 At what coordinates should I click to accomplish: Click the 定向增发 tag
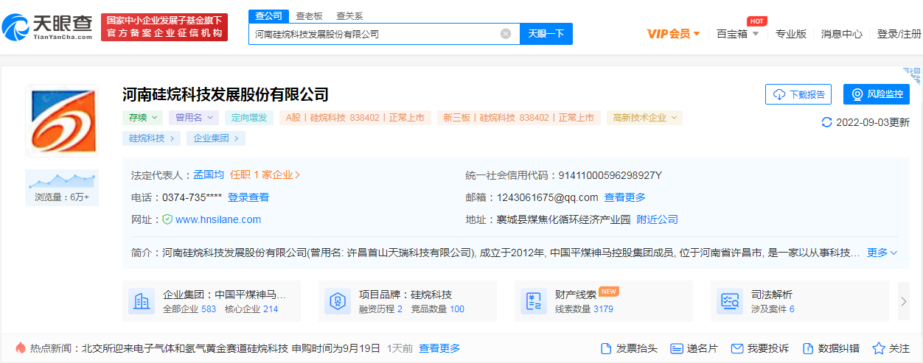(250, 117)
